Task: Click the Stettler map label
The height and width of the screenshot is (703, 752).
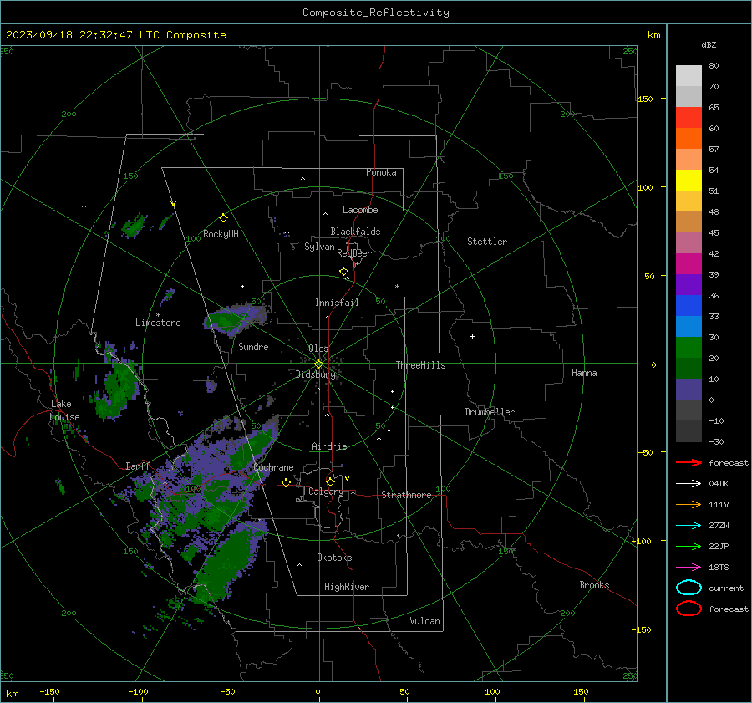Action: 487,242
